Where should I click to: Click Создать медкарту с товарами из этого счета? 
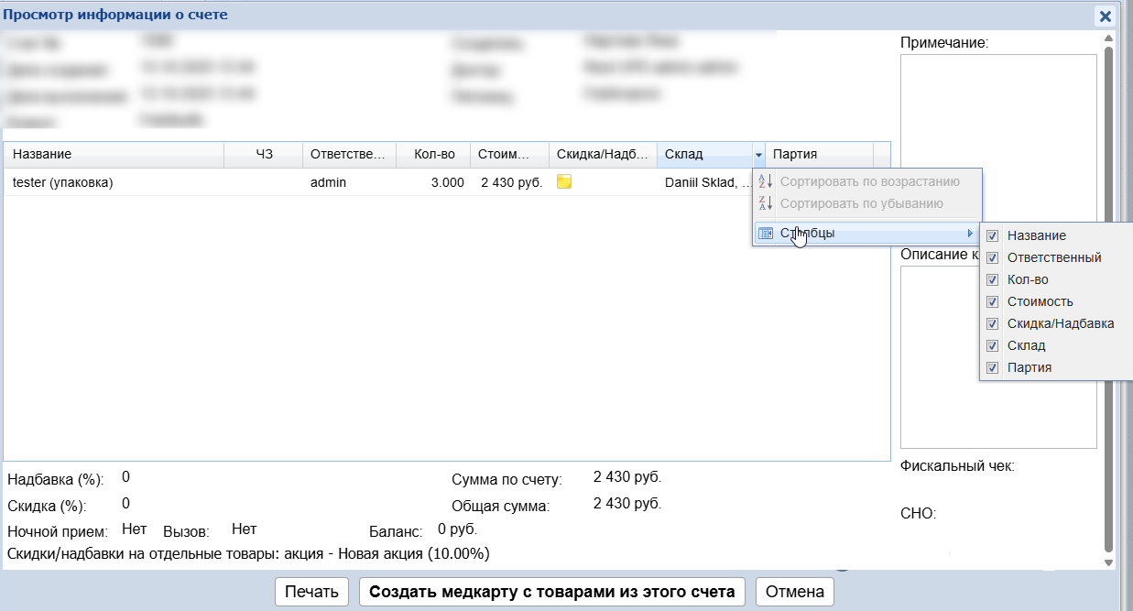pyautogui.click(x=551, y=592)
